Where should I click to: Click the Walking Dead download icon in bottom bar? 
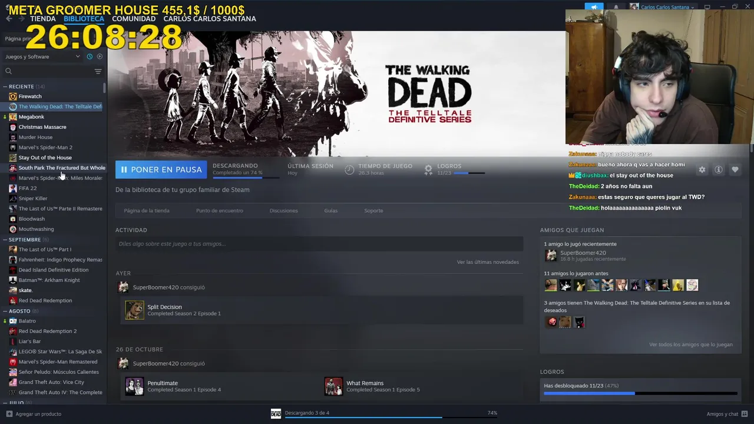pyautogui.click(x=276, y=413)
